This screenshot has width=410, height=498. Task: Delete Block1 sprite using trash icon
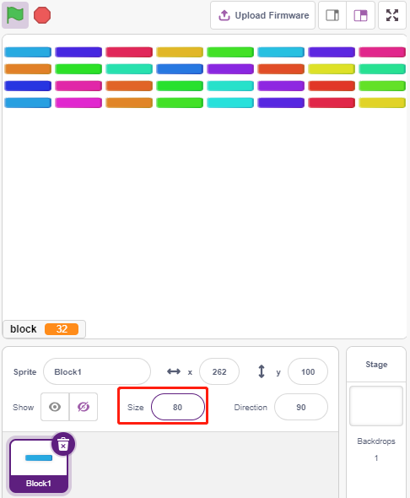point(63,444)
